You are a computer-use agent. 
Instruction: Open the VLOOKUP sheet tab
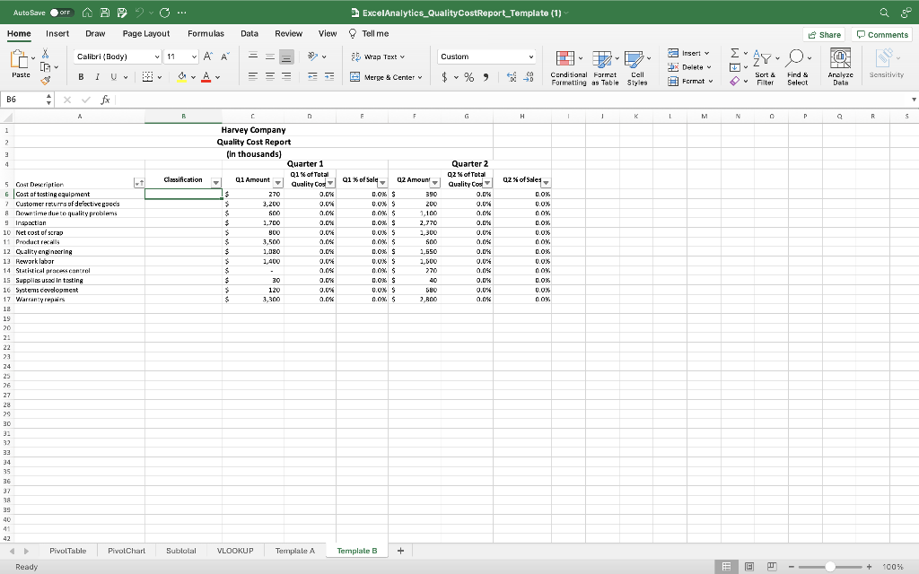(x=235, y=552)
